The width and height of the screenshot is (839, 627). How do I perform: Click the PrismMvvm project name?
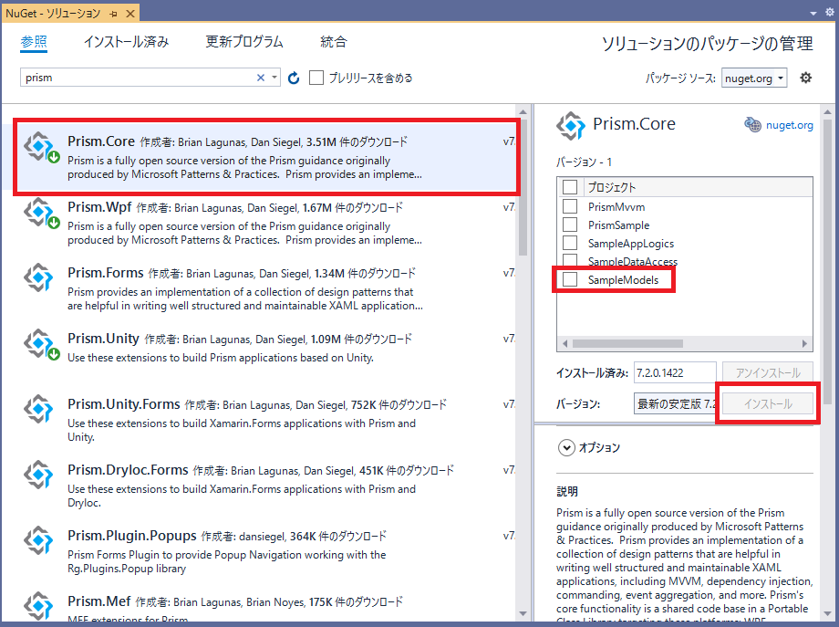pyautogui.click(x=616, y=206)
